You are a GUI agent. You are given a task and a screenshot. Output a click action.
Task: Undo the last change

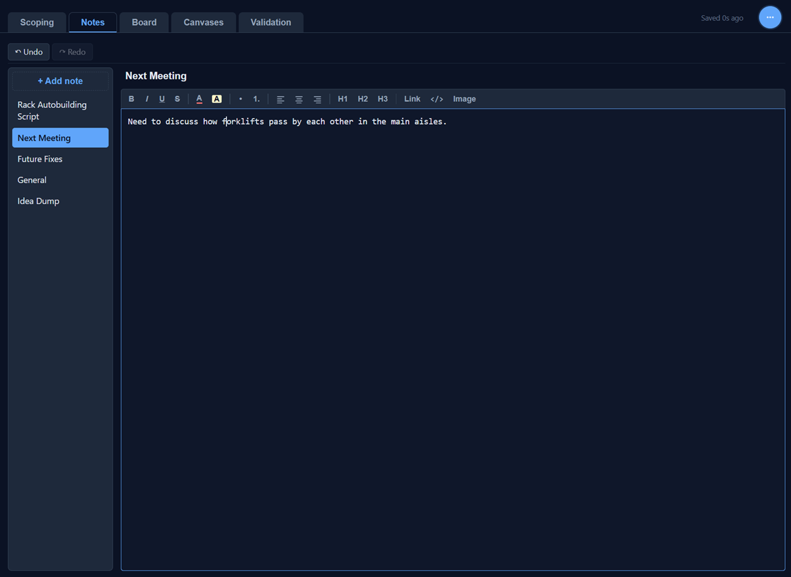(x=29, y=52)
